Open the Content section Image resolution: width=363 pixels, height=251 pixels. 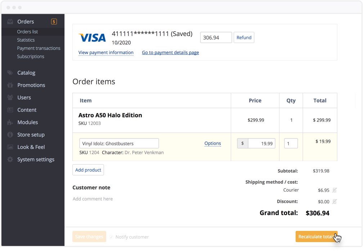[27, 110]
